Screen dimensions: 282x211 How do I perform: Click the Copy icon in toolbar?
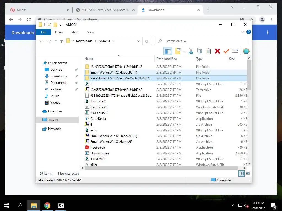[200, 51]
